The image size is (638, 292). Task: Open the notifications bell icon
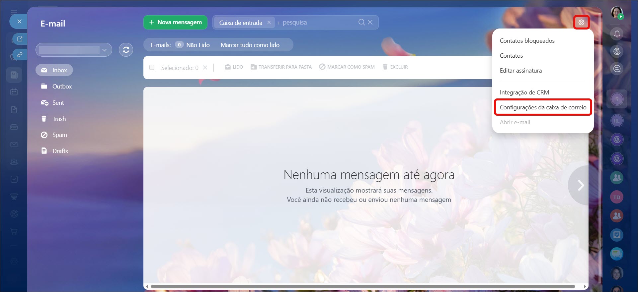click(x=617, y=34)
